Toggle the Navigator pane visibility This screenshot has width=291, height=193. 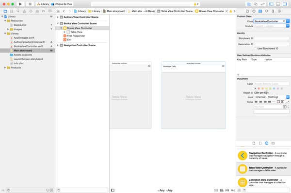click(271, 4)
